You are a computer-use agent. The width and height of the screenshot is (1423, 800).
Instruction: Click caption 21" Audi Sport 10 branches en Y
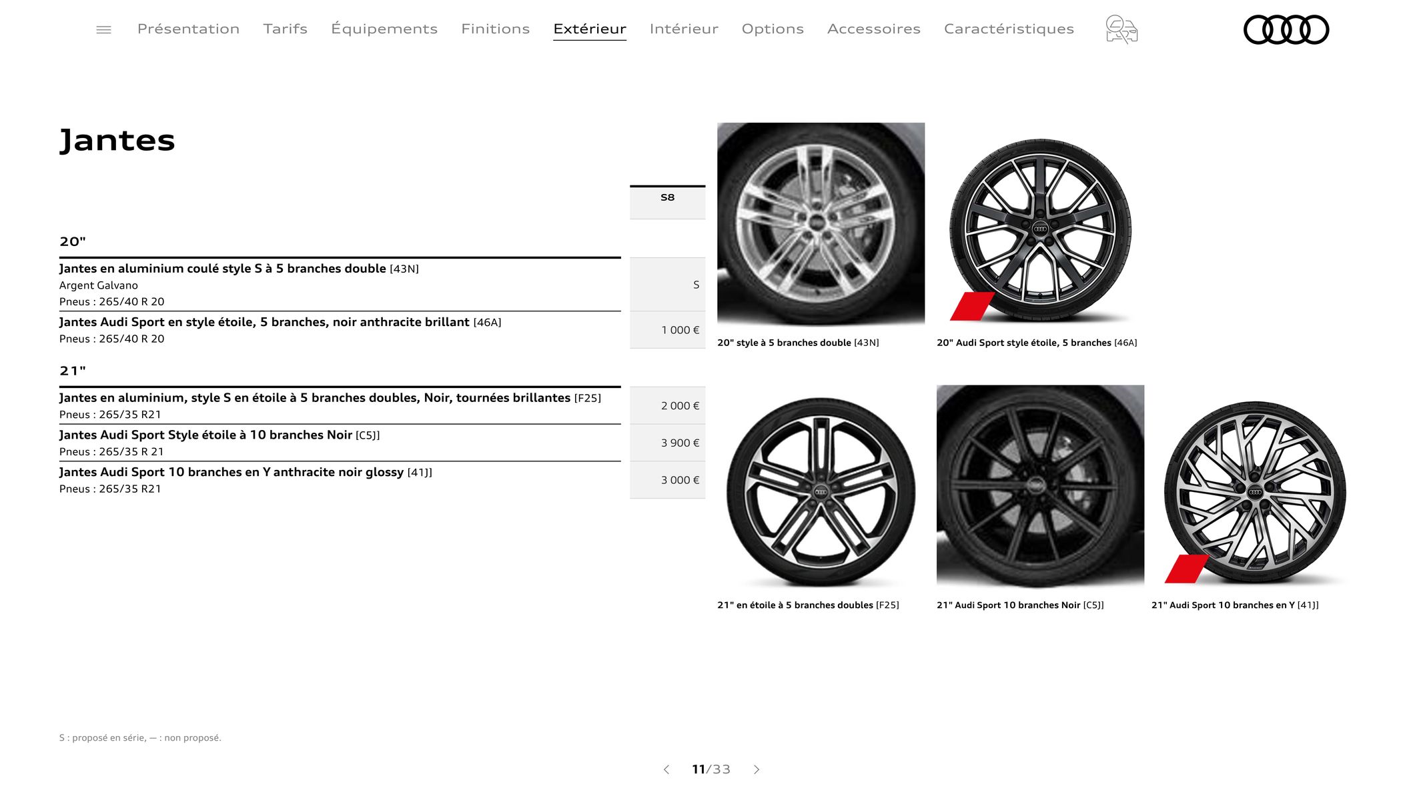click(x=1235, y=605)
